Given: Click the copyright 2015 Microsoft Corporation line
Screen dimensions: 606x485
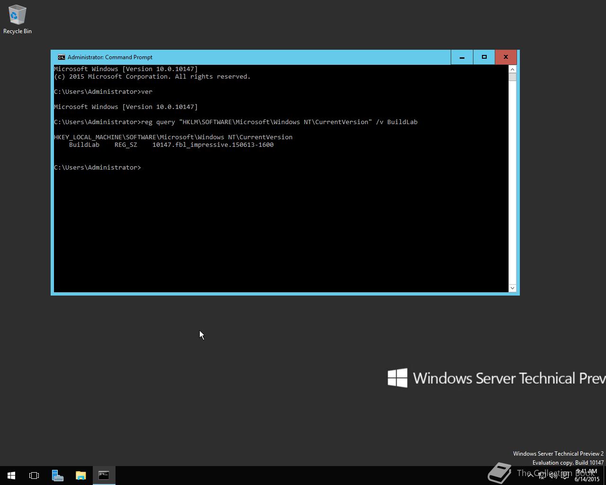Looking at the screenshot, I should [x=152, y=77].
